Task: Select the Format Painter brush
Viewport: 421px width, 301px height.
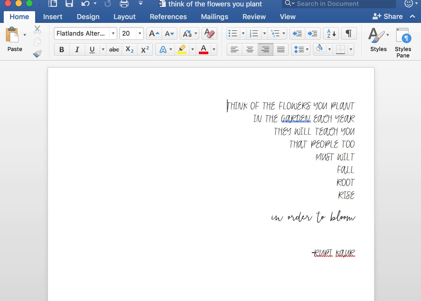Action: click(37, 54)
